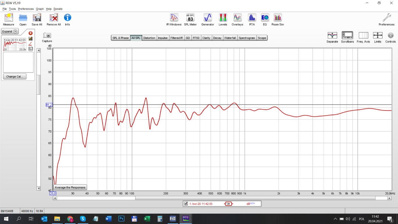Open Preferences wrench icon
This screenshot has width=398, height=224.
point(387,17)
